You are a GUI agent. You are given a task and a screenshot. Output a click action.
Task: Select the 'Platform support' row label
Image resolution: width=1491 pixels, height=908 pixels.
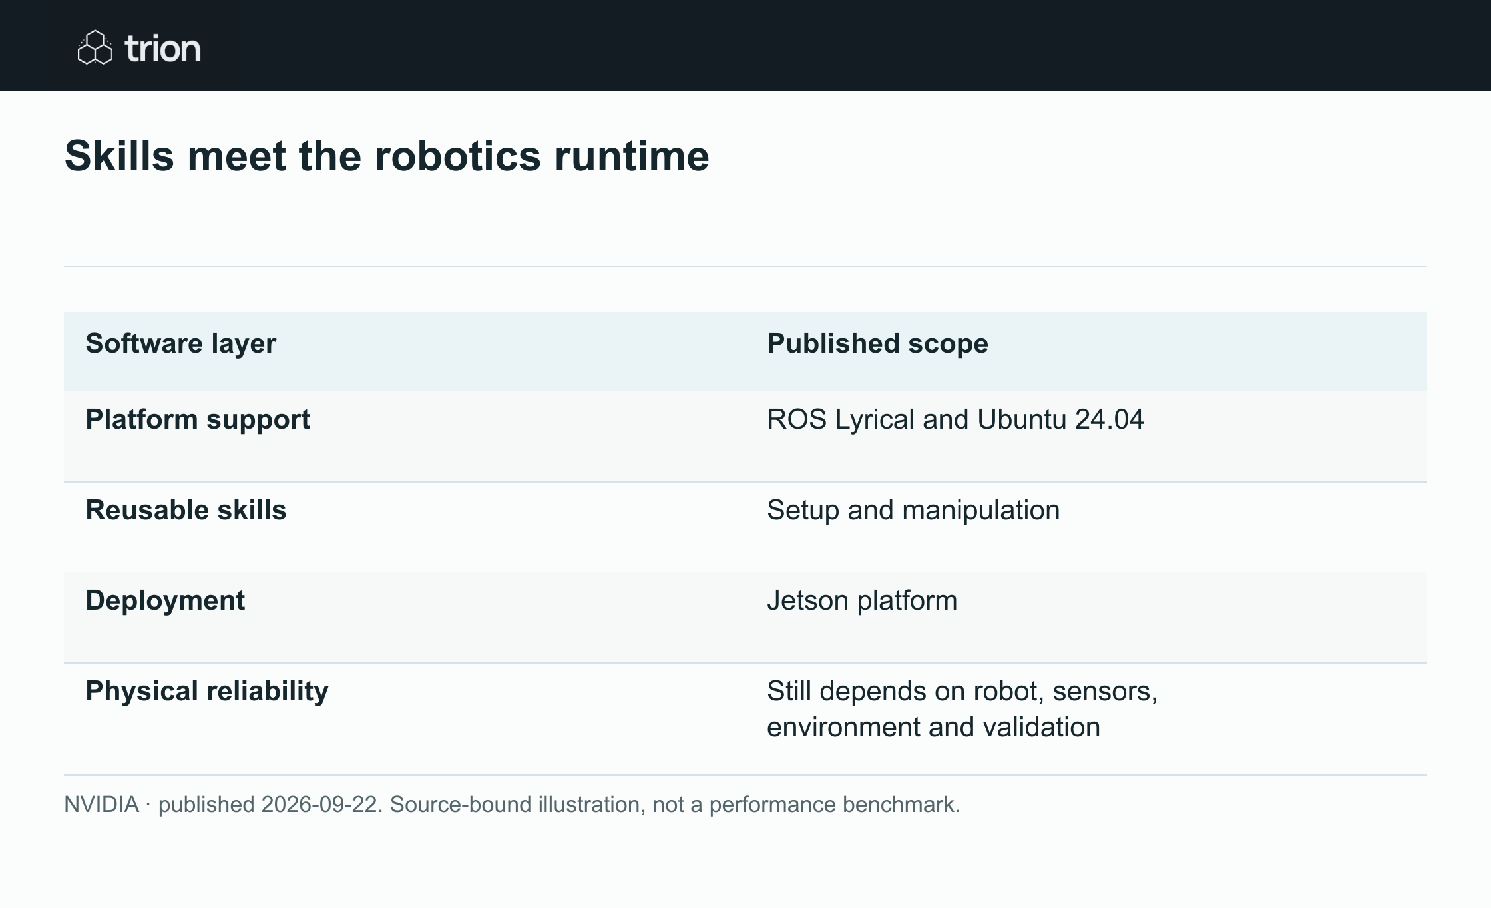tap(198, 419)
